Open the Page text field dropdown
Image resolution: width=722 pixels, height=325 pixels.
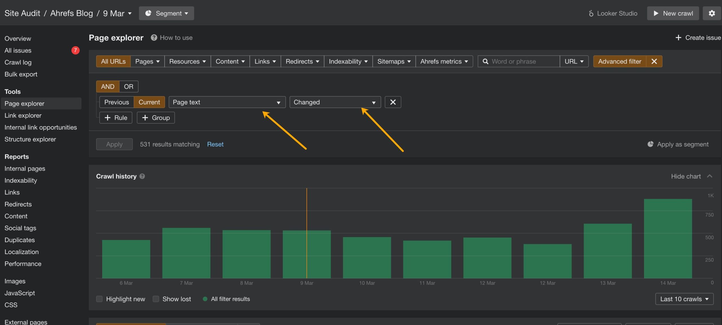click(x=227, y=102)
